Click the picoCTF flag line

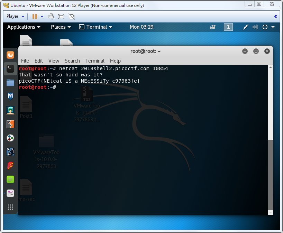(79, 81)
